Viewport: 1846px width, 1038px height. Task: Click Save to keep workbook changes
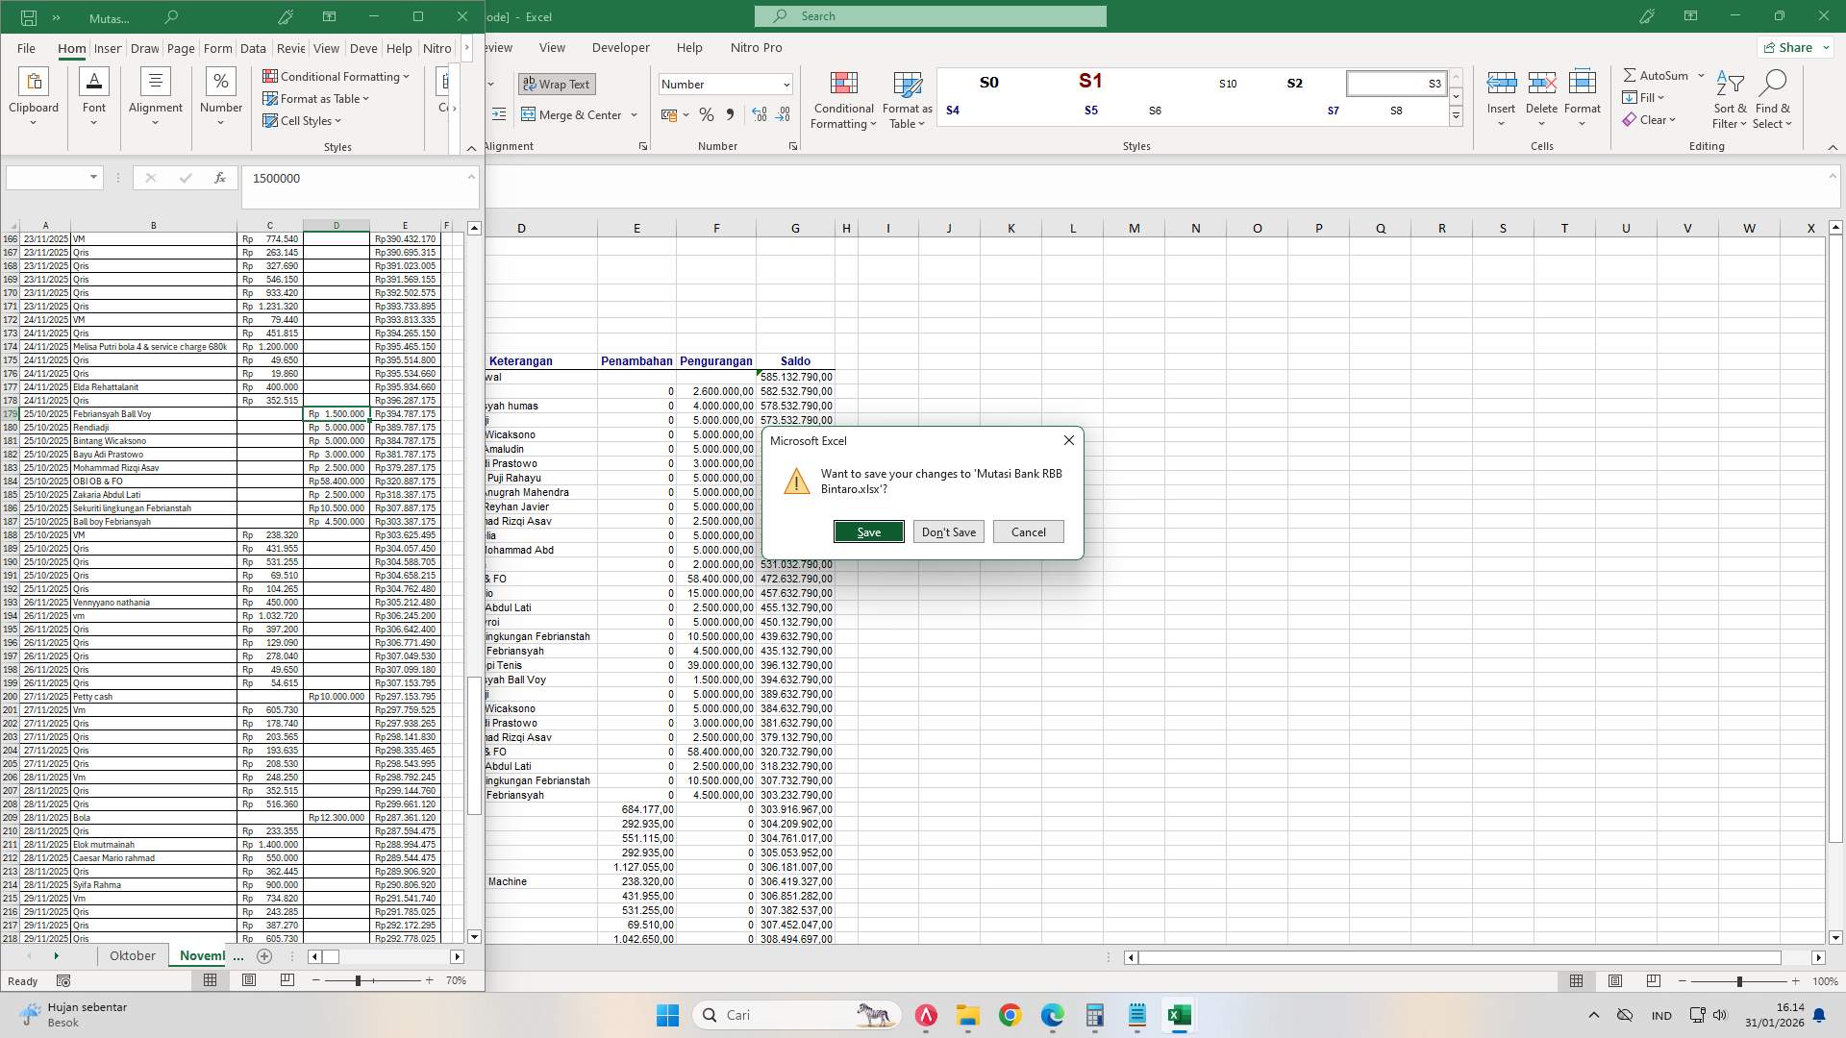pos(868,531)
